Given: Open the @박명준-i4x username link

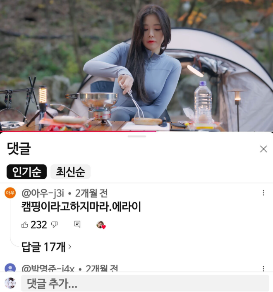Looking at the screenshot, I should tap(48, 268).
